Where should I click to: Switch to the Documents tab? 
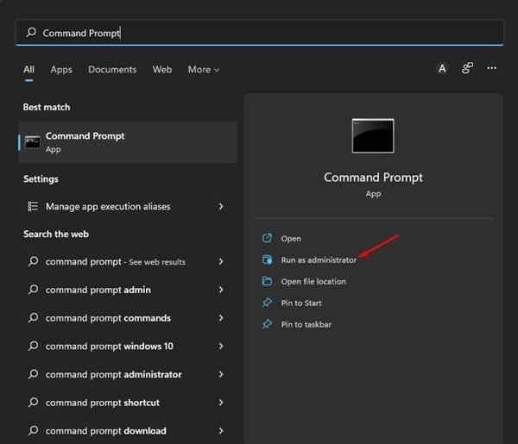[x=112, y=70]
